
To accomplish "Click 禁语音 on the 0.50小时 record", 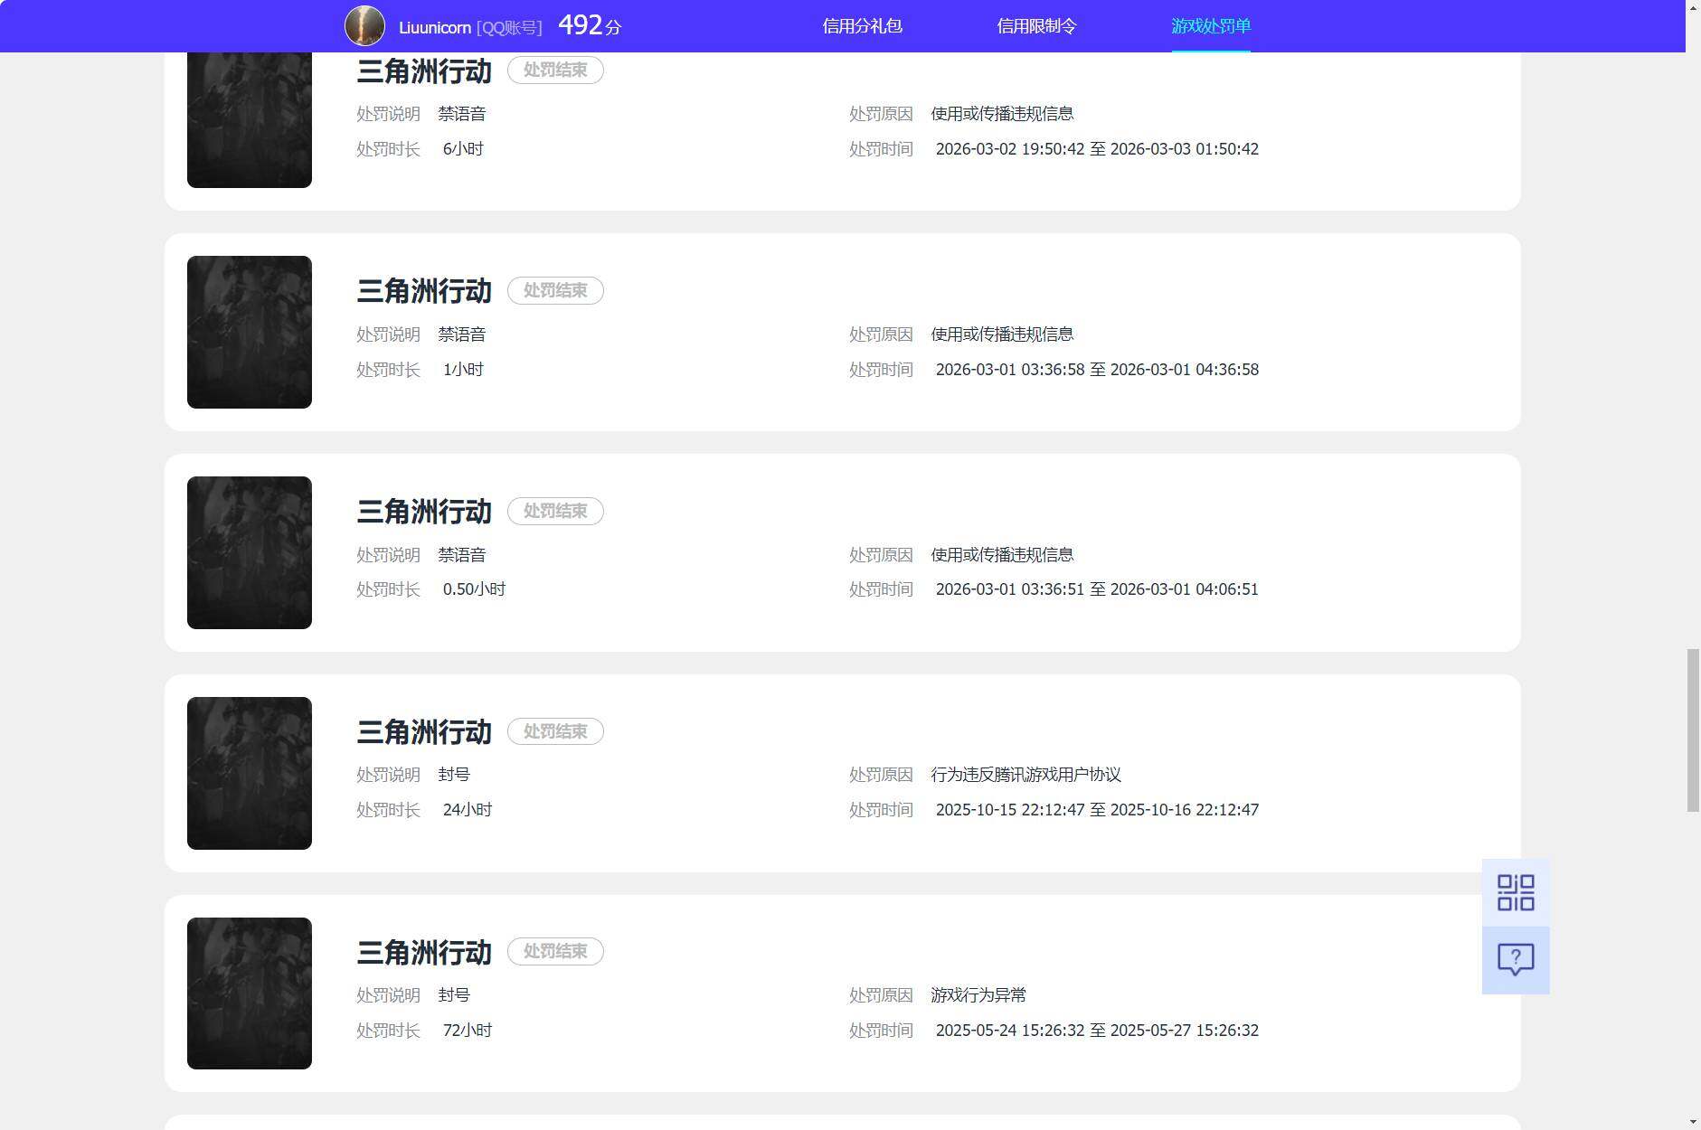I will [x=462, y=555].
